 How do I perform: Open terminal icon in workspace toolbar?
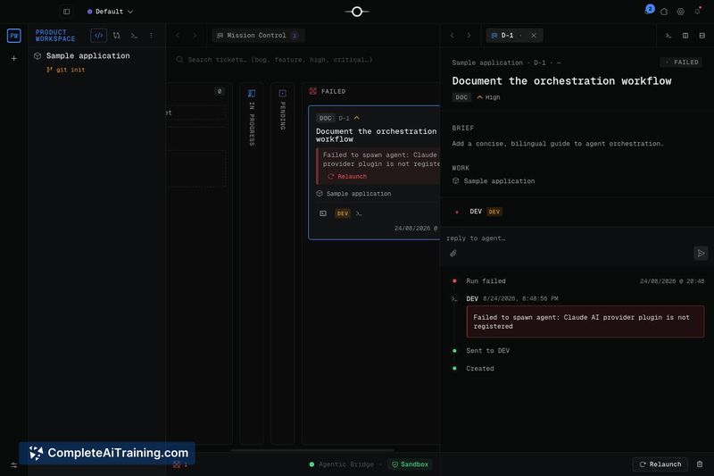[134, 36]
